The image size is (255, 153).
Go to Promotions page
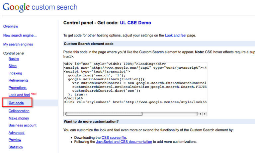pos(17,88)
